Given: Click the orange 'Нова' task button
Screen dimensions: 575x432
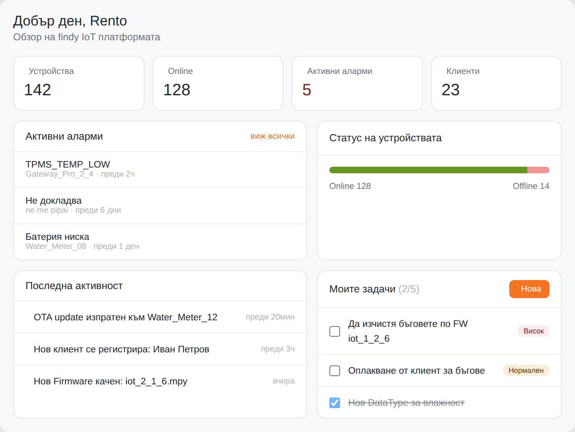Looking at the screenshot, I should pyautogui.click(x=529, y=289).
